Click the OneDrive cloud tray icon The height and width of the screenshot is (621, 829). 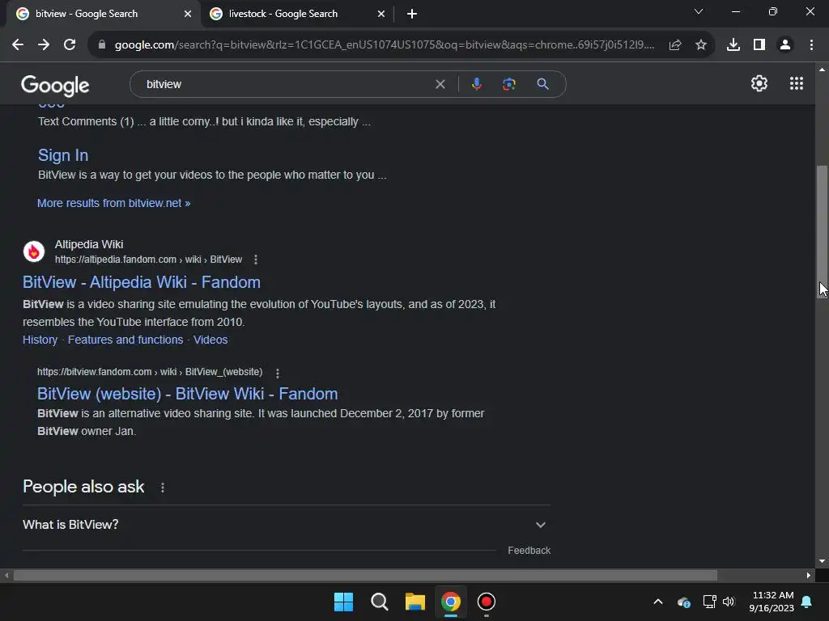tap(684, 602)
